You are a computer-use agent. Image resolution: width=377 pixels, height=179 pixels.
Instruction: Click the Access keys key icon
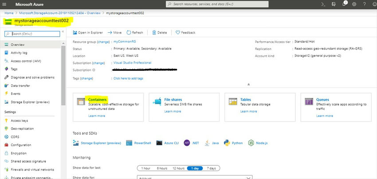click(7, 121)
